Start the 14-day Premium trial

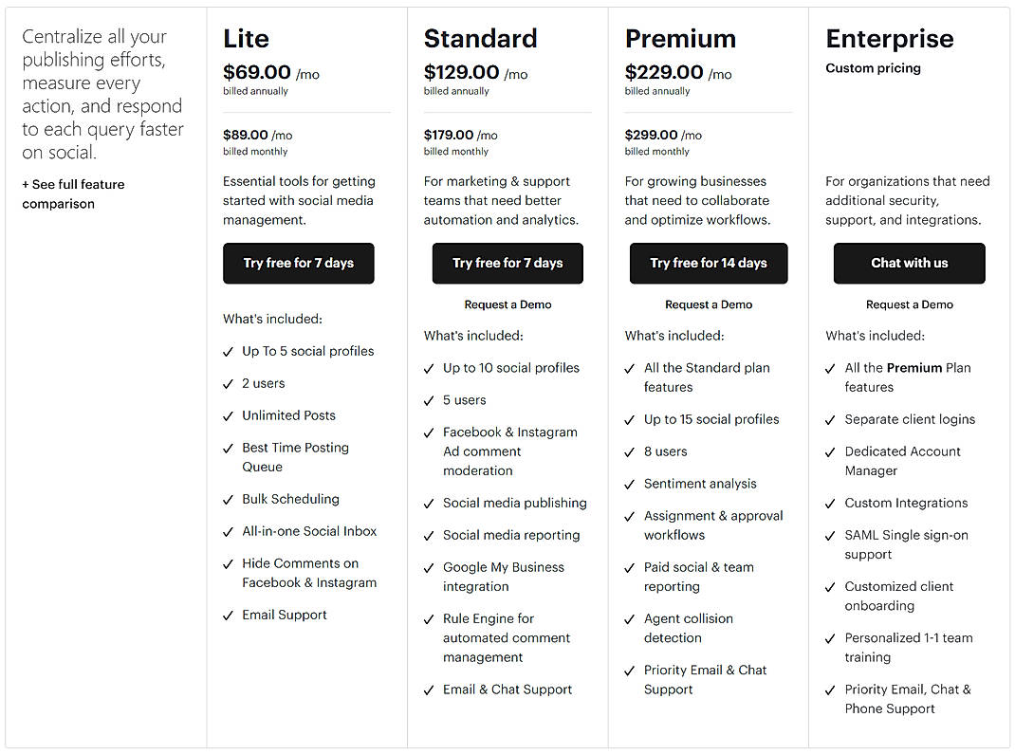708,264
